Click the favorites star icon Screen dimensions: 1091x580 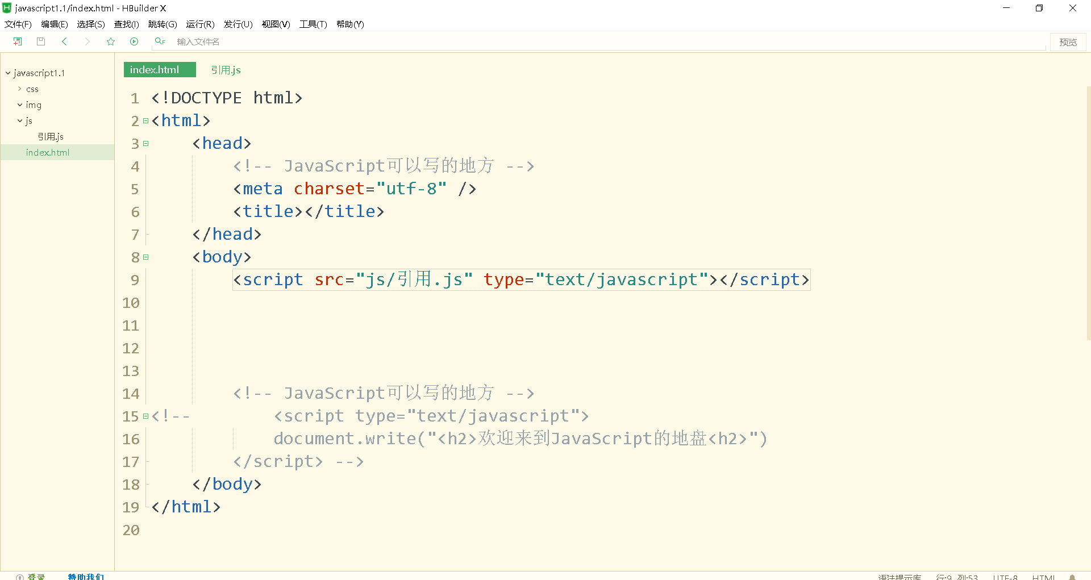(x=110, y=41)
